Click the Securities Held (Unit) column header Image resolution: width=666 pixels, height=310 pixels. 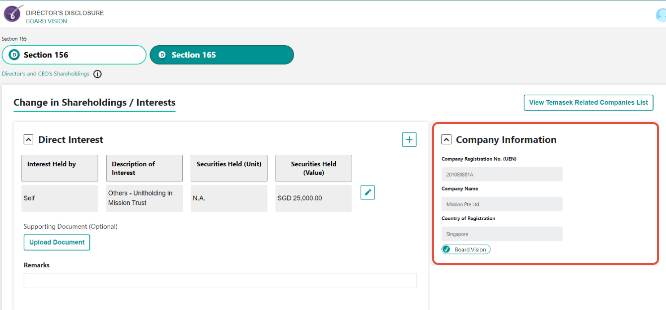229,168
